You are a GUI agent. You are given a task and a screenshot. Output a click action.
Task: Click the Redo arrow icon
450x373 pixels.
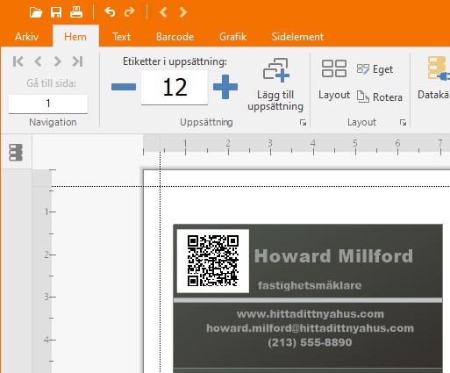point(130,12)
